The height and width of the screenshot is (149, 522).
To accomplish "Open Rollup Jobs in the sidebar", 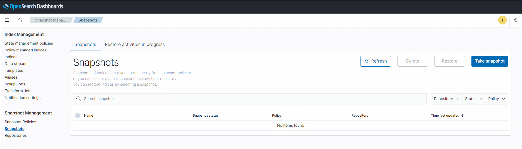I will [15, 84].
